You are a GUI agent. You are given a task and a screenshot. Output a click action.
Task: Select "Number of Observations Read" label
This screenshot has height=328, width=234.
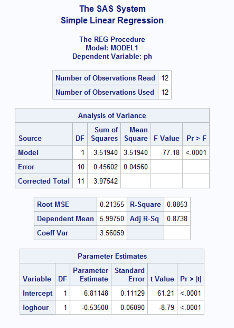tap(105, 78)
